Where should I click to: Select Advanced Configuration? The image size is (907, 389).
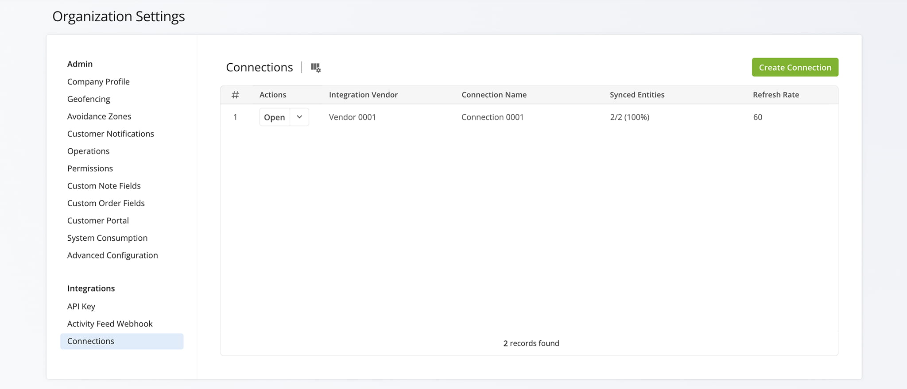click(112, 255)
